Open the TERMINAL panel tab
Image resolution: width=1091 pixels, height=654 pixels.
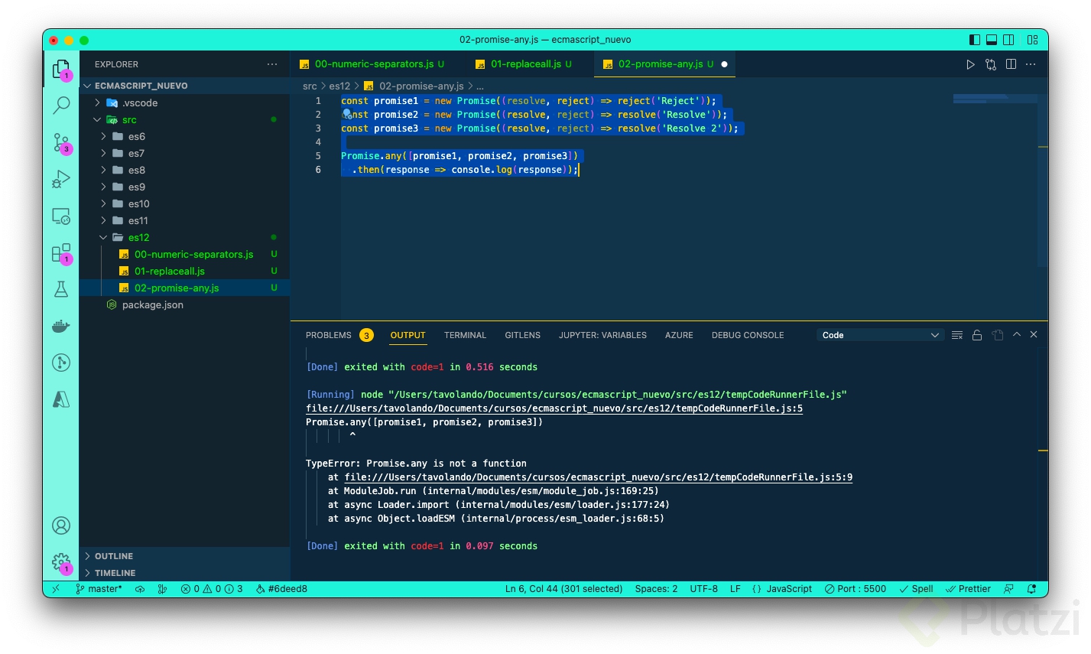click(465, 335)
